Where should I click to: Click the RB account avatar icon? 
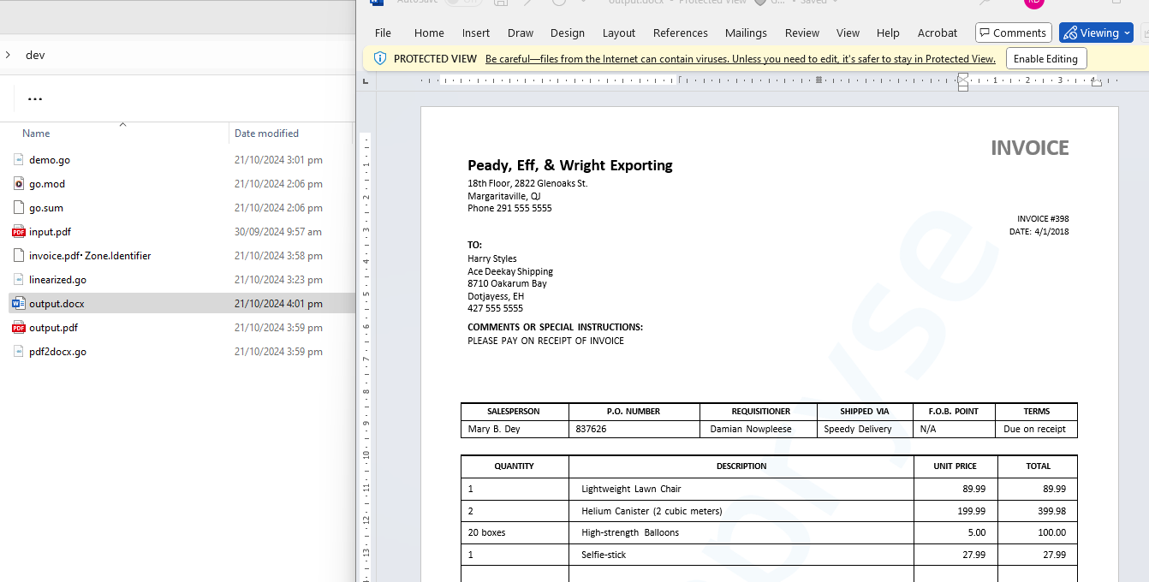pyautogui.click(x=1033, y=4)
